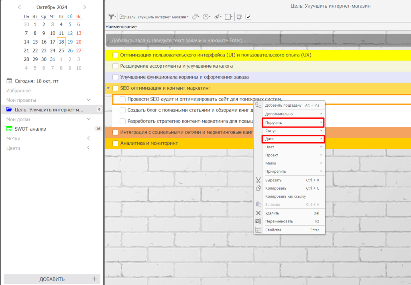The image size is (411, 285).
Task: Expand the sidebar Метки section chevron
Action: pos(89,138)
